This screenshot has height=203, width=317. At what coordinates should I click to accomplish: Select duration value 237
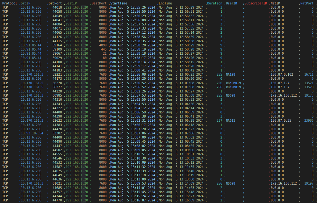coord(219,120)
